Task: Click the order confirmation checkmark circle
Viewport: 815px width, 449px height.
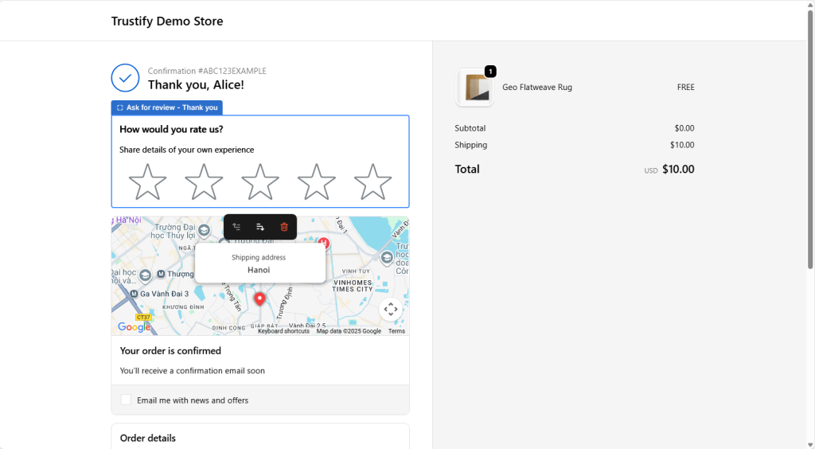Action: (125, 78)
